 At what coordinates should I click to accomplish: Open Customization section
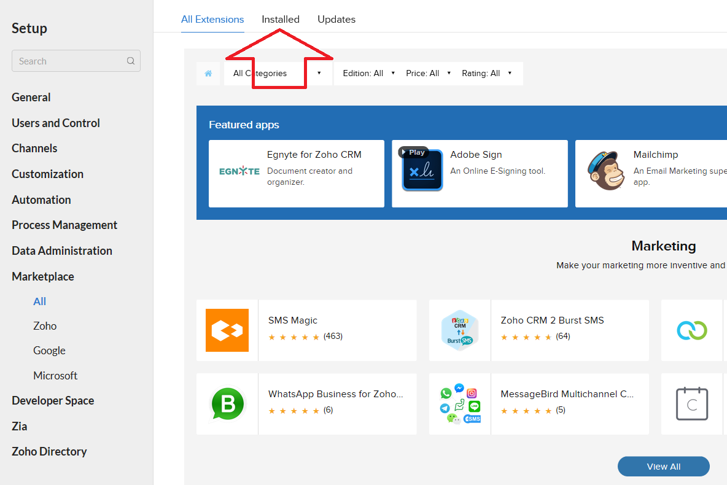click(47, 174)
